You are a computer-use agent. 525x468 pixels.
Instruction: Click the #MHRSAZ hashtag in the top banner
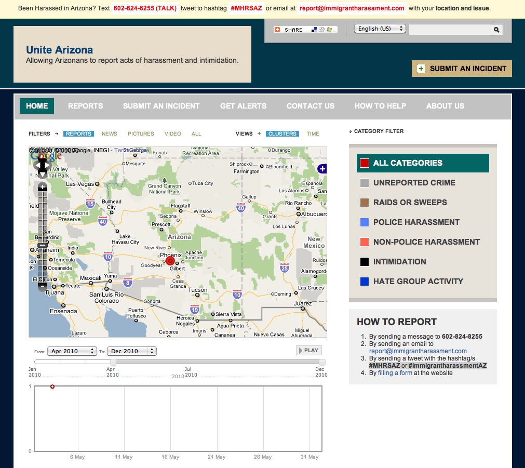tap(246, 8)
